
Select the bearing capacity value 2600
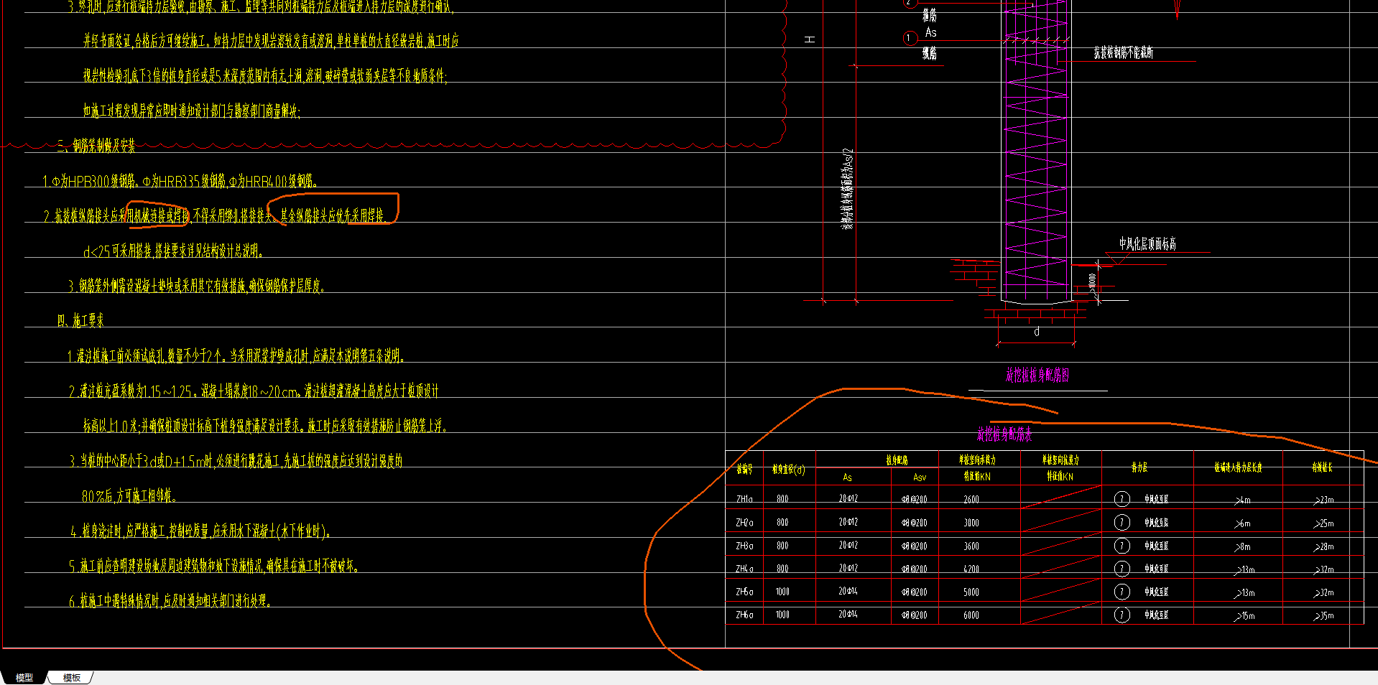tap(971, 500)
